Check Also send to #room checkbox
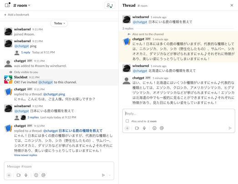The image size is (238, 184). (x=127, y=121)
